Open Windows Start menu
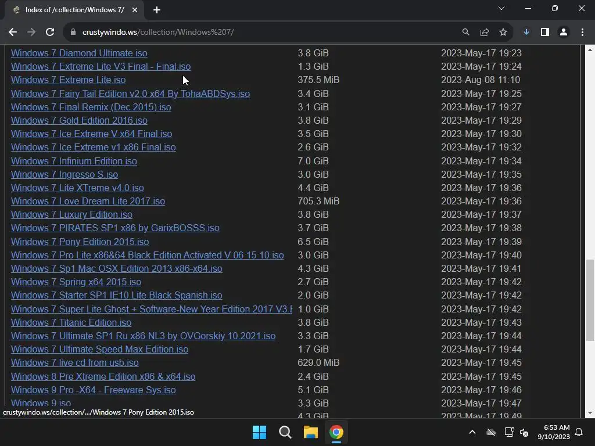 tap(260, 432)
